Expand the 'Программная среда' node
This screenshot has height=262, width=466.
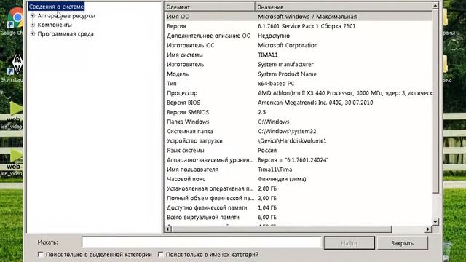click(33, 34)
